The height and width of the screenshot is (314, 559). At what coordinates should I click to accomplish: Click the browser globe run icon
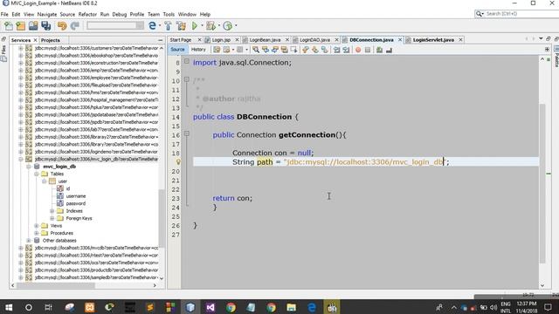(152, 25)
